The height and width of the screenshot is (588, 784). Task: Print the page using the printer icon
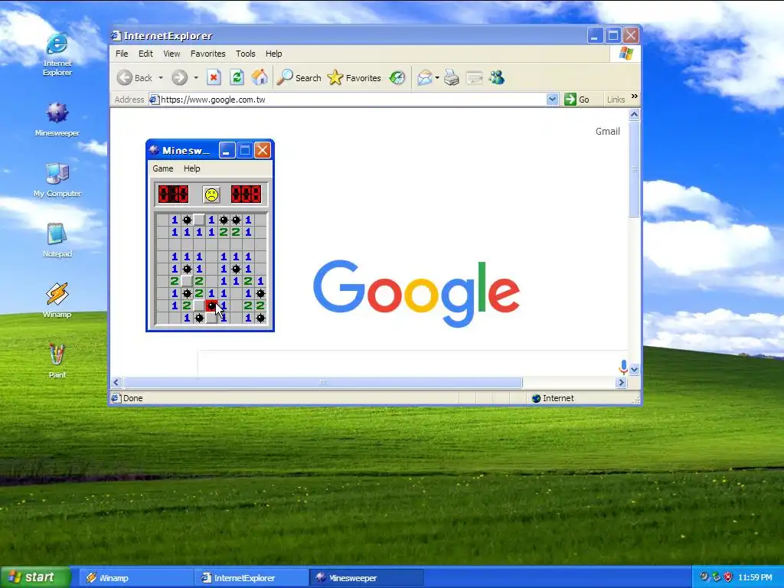pos(452,77)
